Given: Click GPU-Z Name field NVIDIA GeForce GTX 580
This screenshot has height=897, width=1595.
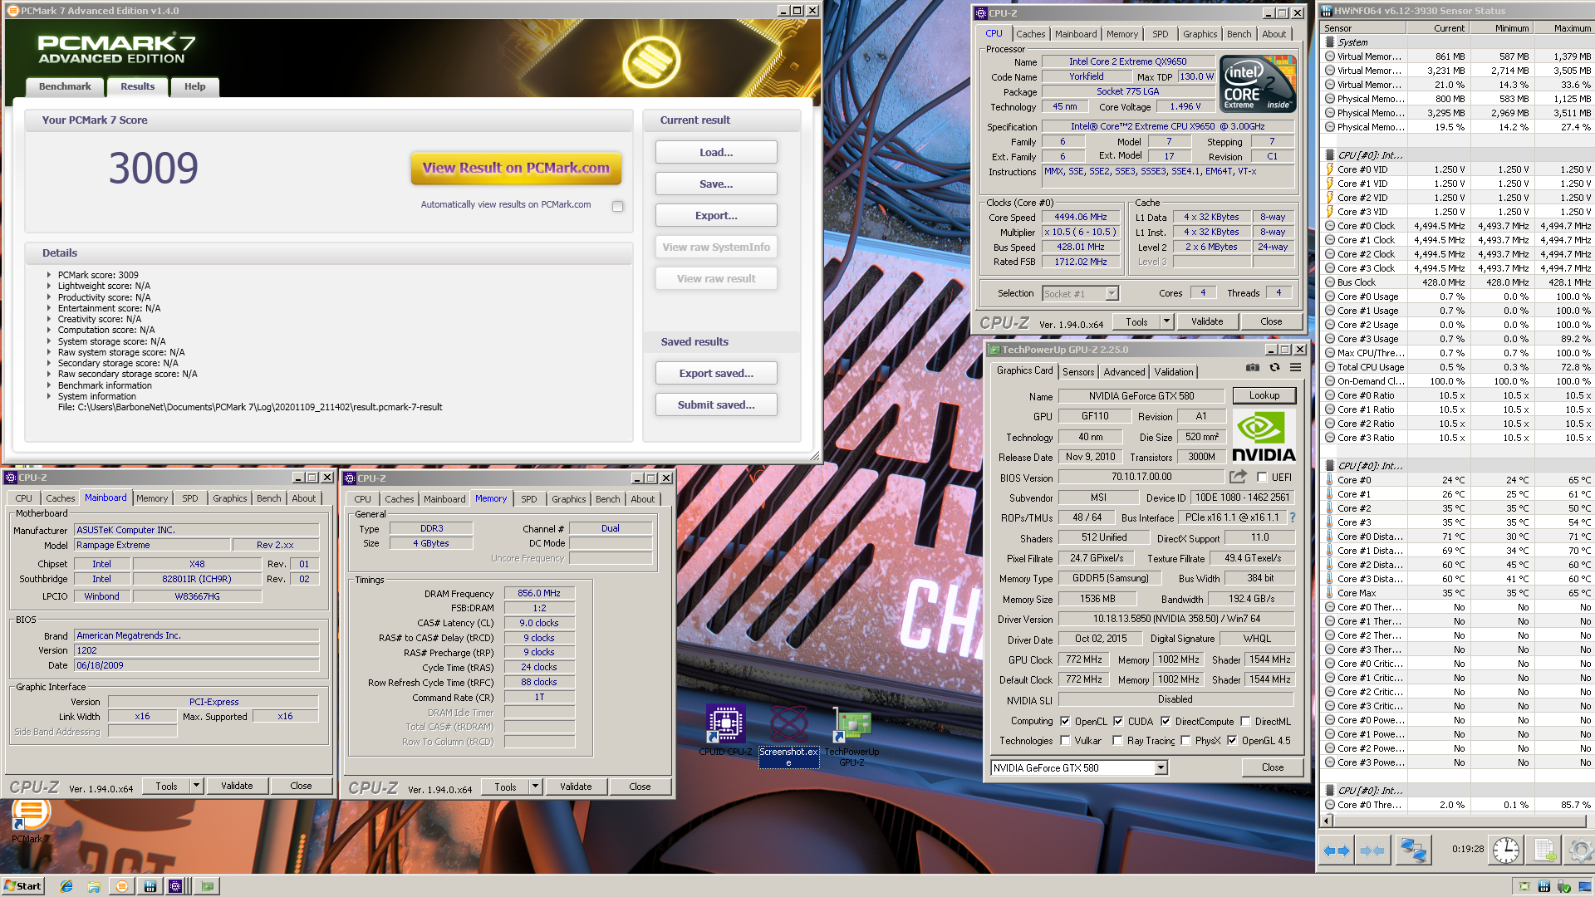Looking at the screenshot, I should [1141, 396].
